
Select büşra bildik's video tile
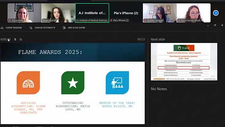point(24,13)
